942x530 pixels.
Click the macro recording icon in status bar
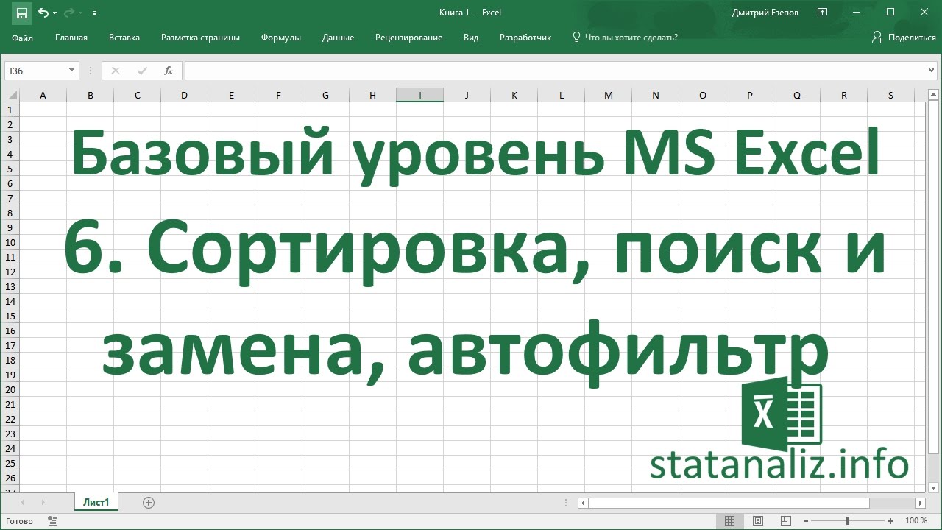click(52, 520)
